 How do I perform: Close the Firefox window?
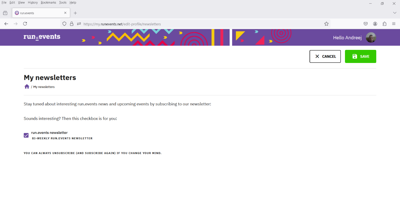coord(394,4)
